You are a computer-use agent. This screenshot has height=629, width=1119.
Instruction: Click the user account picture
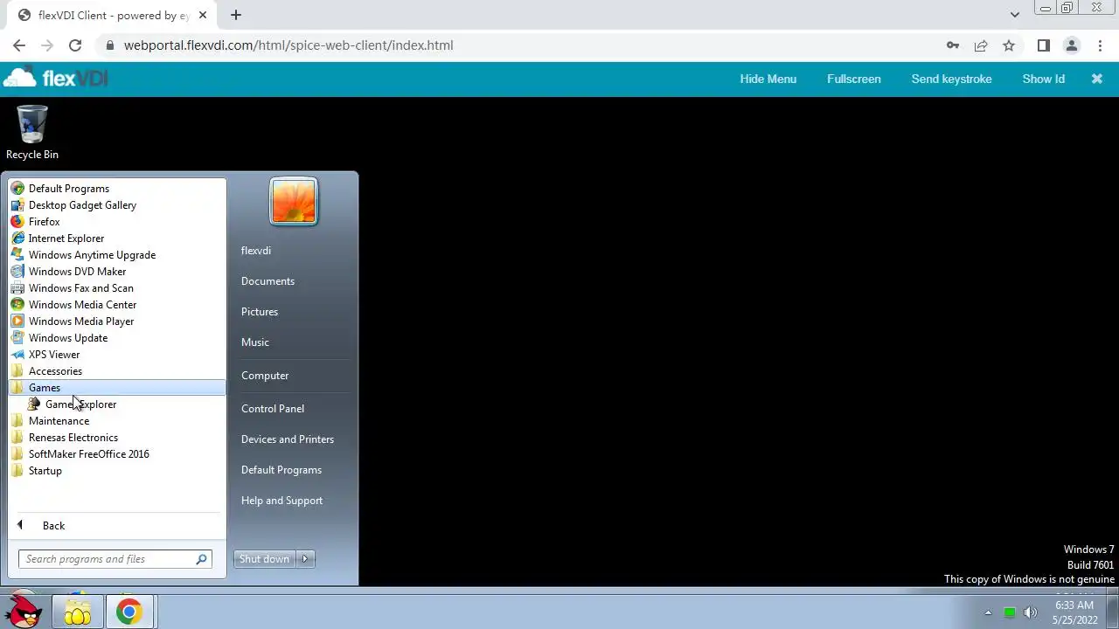tap(294, 202)
